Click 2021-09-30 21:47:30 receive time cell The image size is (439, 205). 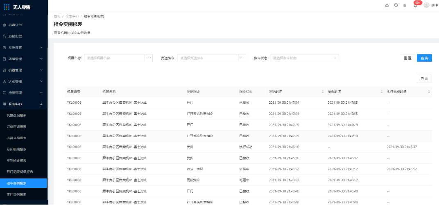point(343,136)
